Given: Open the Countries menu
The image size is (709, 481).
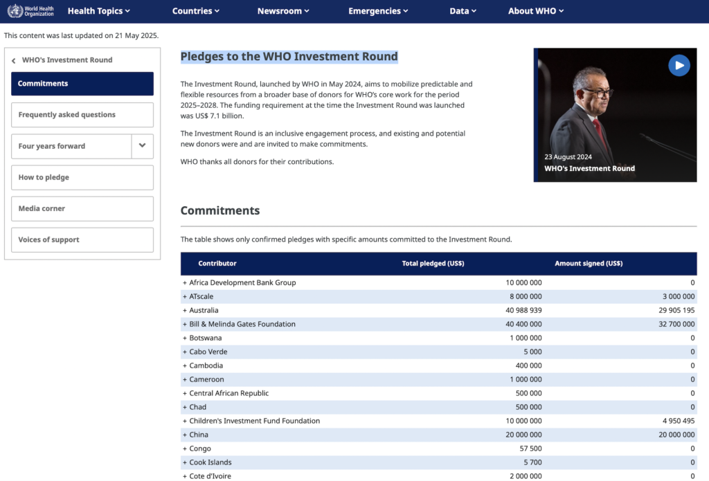Looking at the screenshot, I should 196,11.
